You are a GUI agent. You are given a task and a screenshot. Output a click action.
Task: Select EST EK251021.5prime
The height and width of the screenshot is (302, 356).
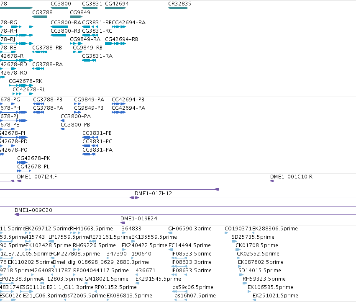tap(254, 300)
